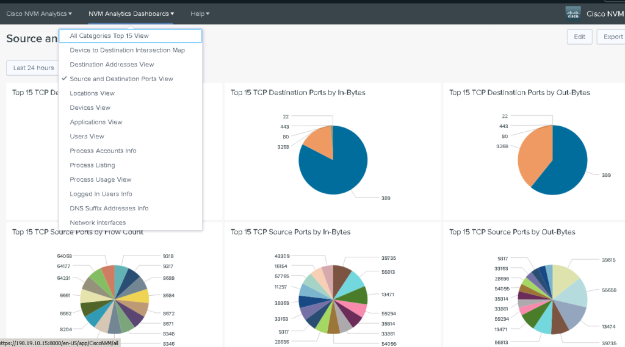
Task: Open DNS Suffix Addresses Info
Action: tap(109, 208)
